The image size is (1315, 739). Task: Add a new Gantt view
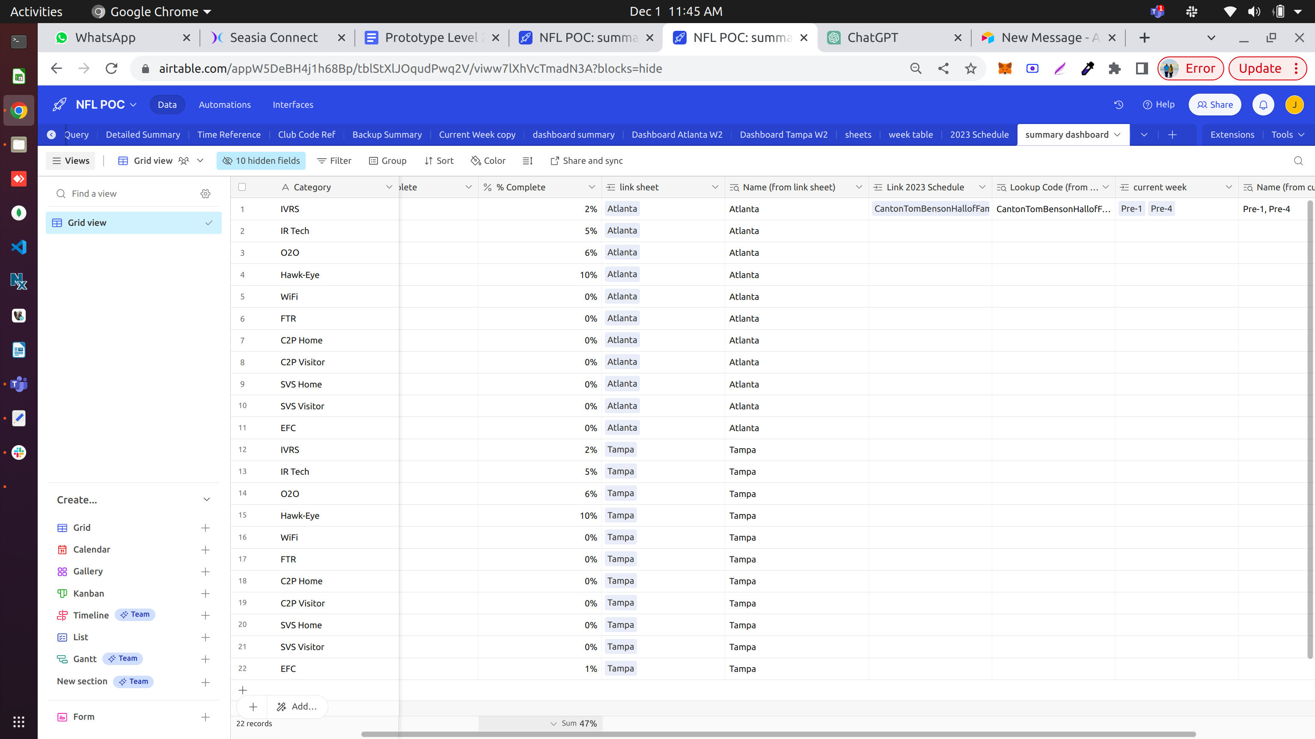coord(205,659)
